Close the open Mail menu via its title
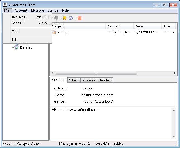180x148 pixels. 7,11
